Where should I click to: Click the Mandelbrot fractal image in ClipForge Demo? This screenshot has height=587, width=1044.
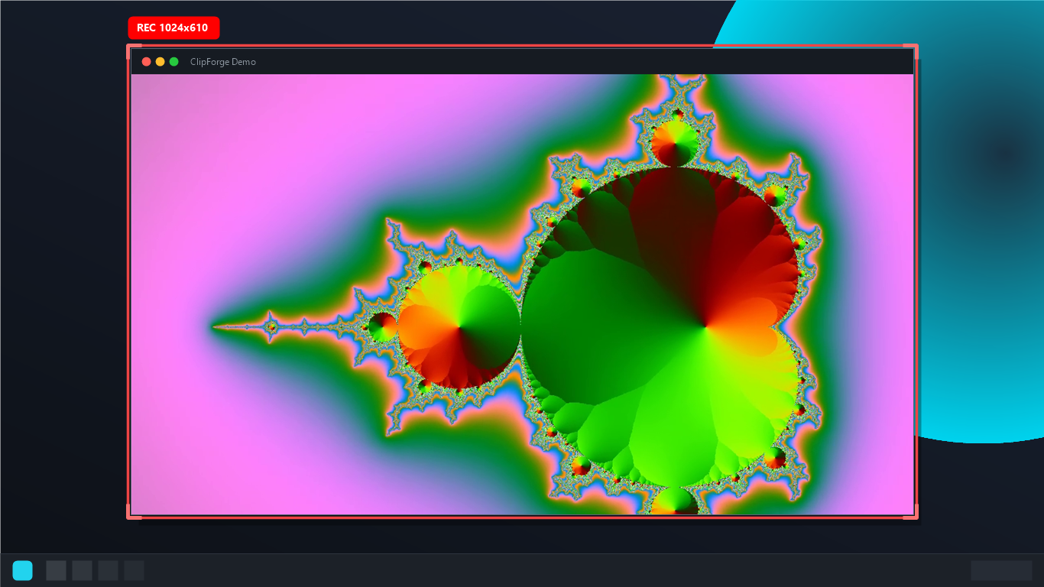tap(523, 294)
